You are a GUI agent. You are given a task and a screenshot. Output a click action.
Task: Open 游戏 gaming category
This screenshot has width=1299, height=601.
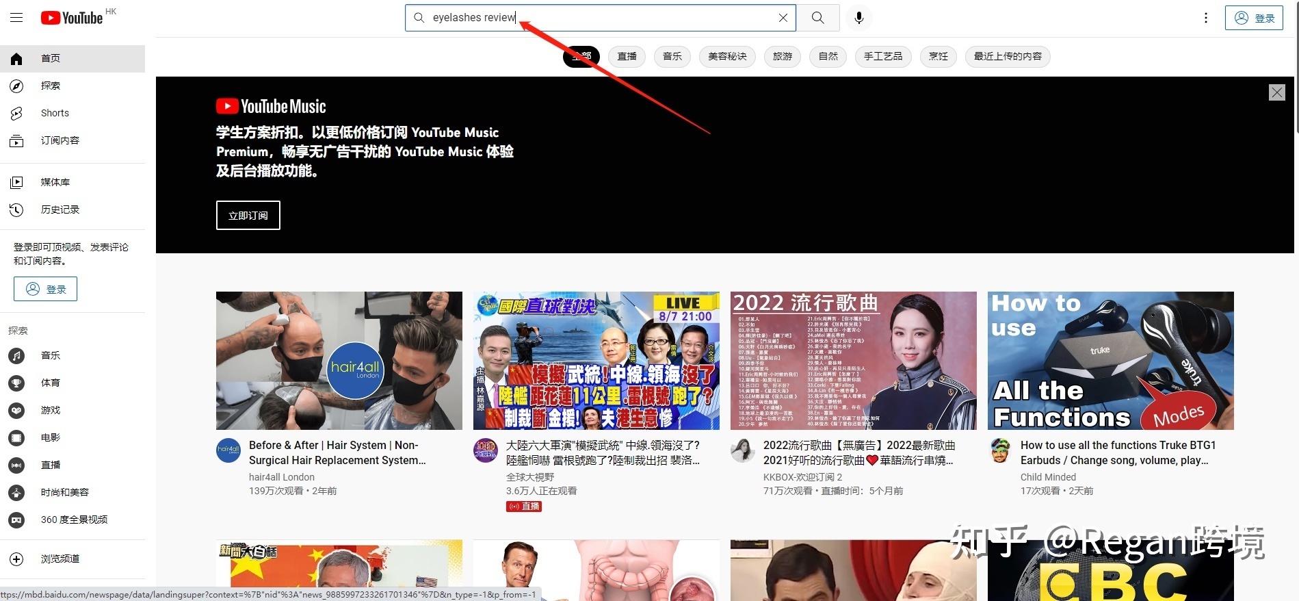pyautogui.click(x=73, y=410)
